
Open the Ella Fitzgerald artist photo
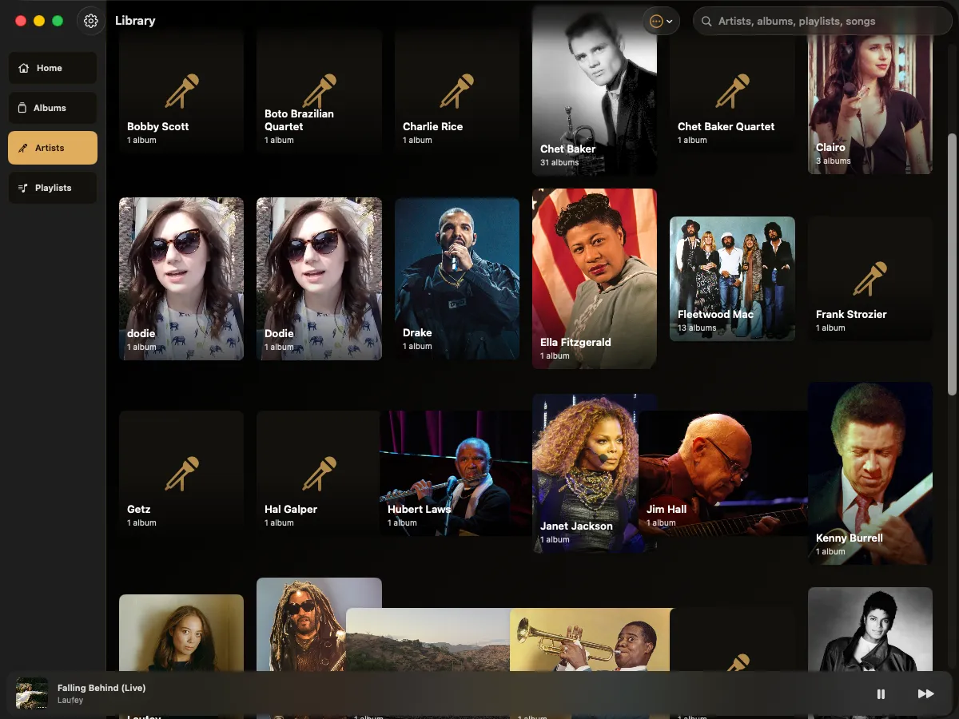tap(595, 279)
